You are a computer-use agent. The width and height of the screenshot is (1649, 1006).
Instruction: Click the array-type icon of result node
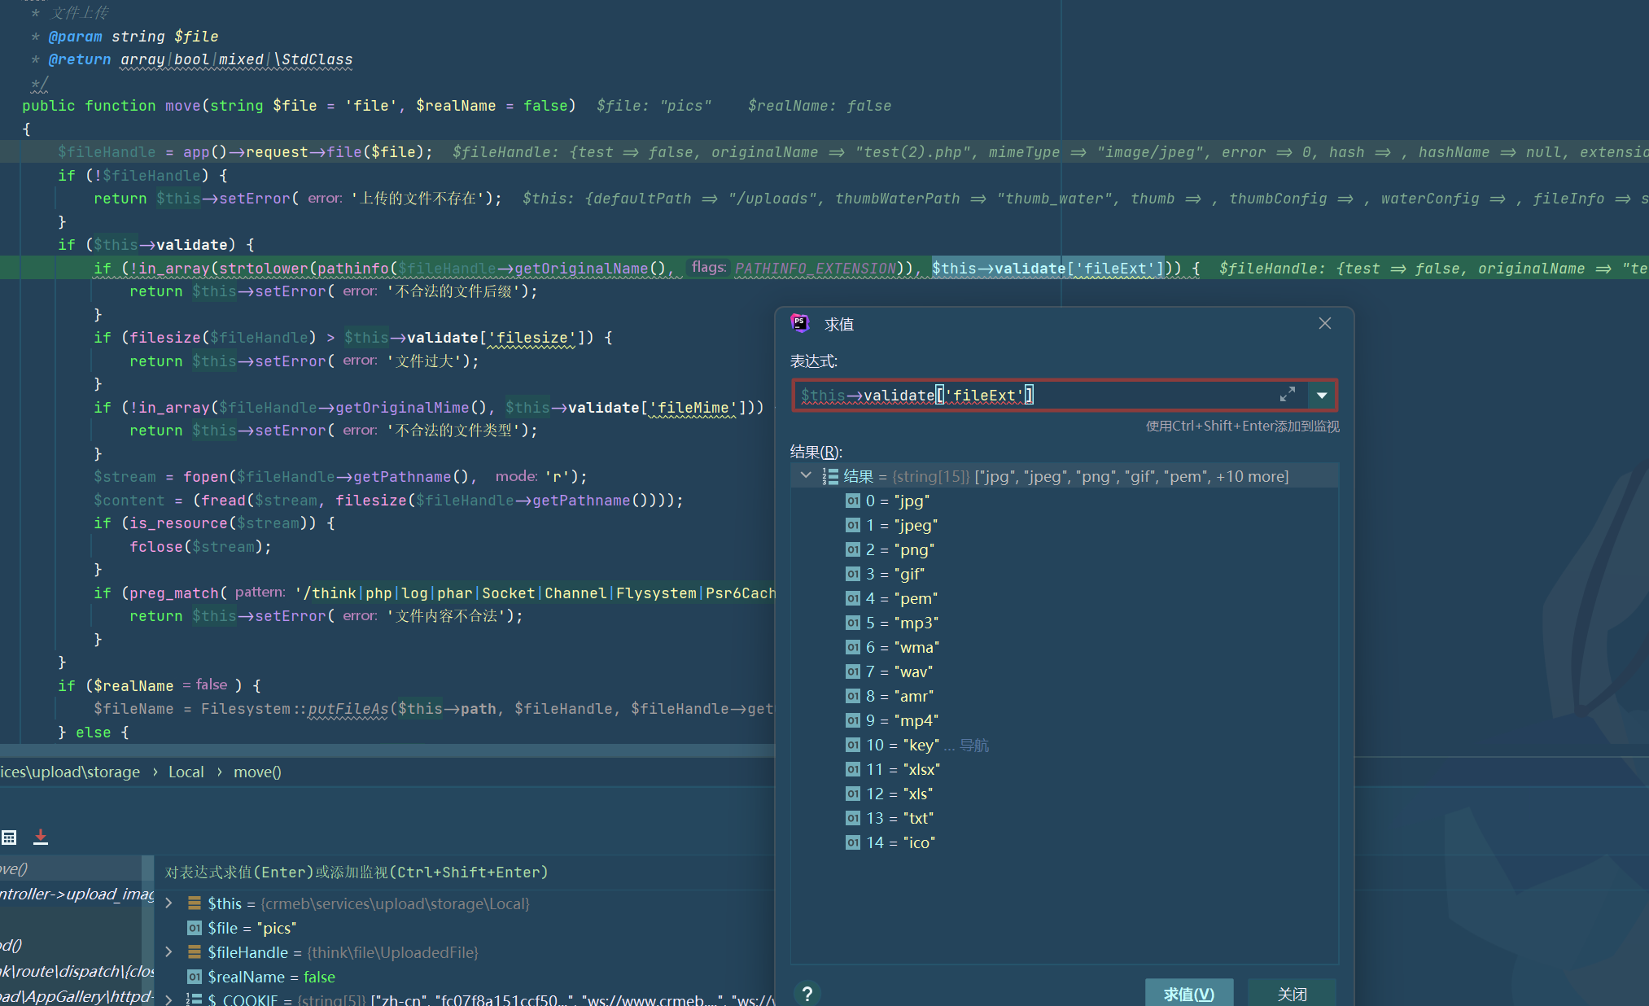click(x=830, y=476)
